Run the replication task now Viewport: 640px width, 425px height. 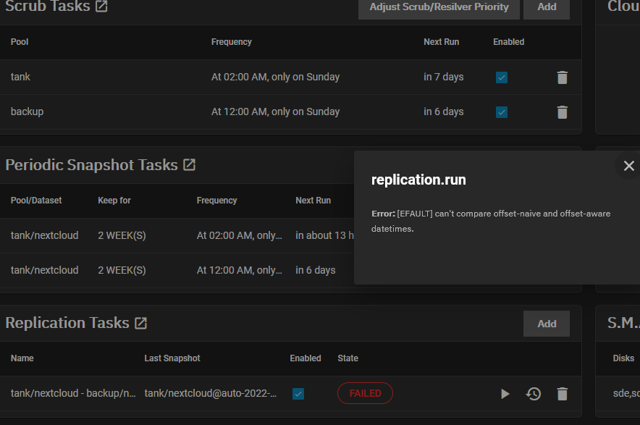click(x=505, y=394)
